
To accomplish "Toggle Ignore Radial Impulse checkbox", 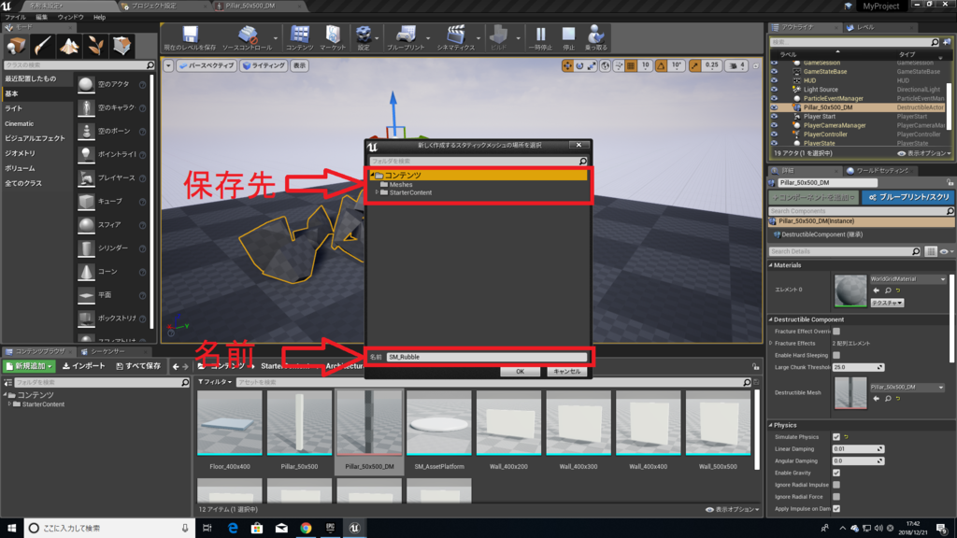I will [x=836, y=485].
